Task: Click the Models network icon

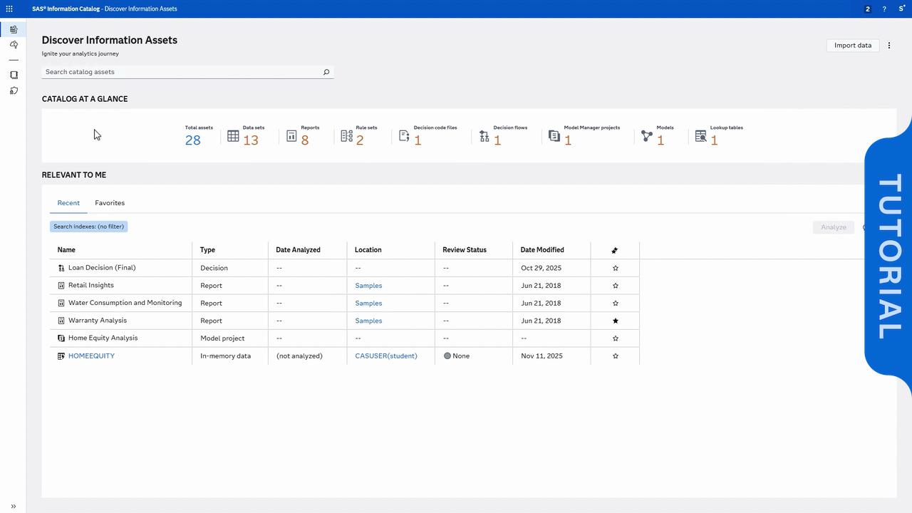Action: (647, 136)
